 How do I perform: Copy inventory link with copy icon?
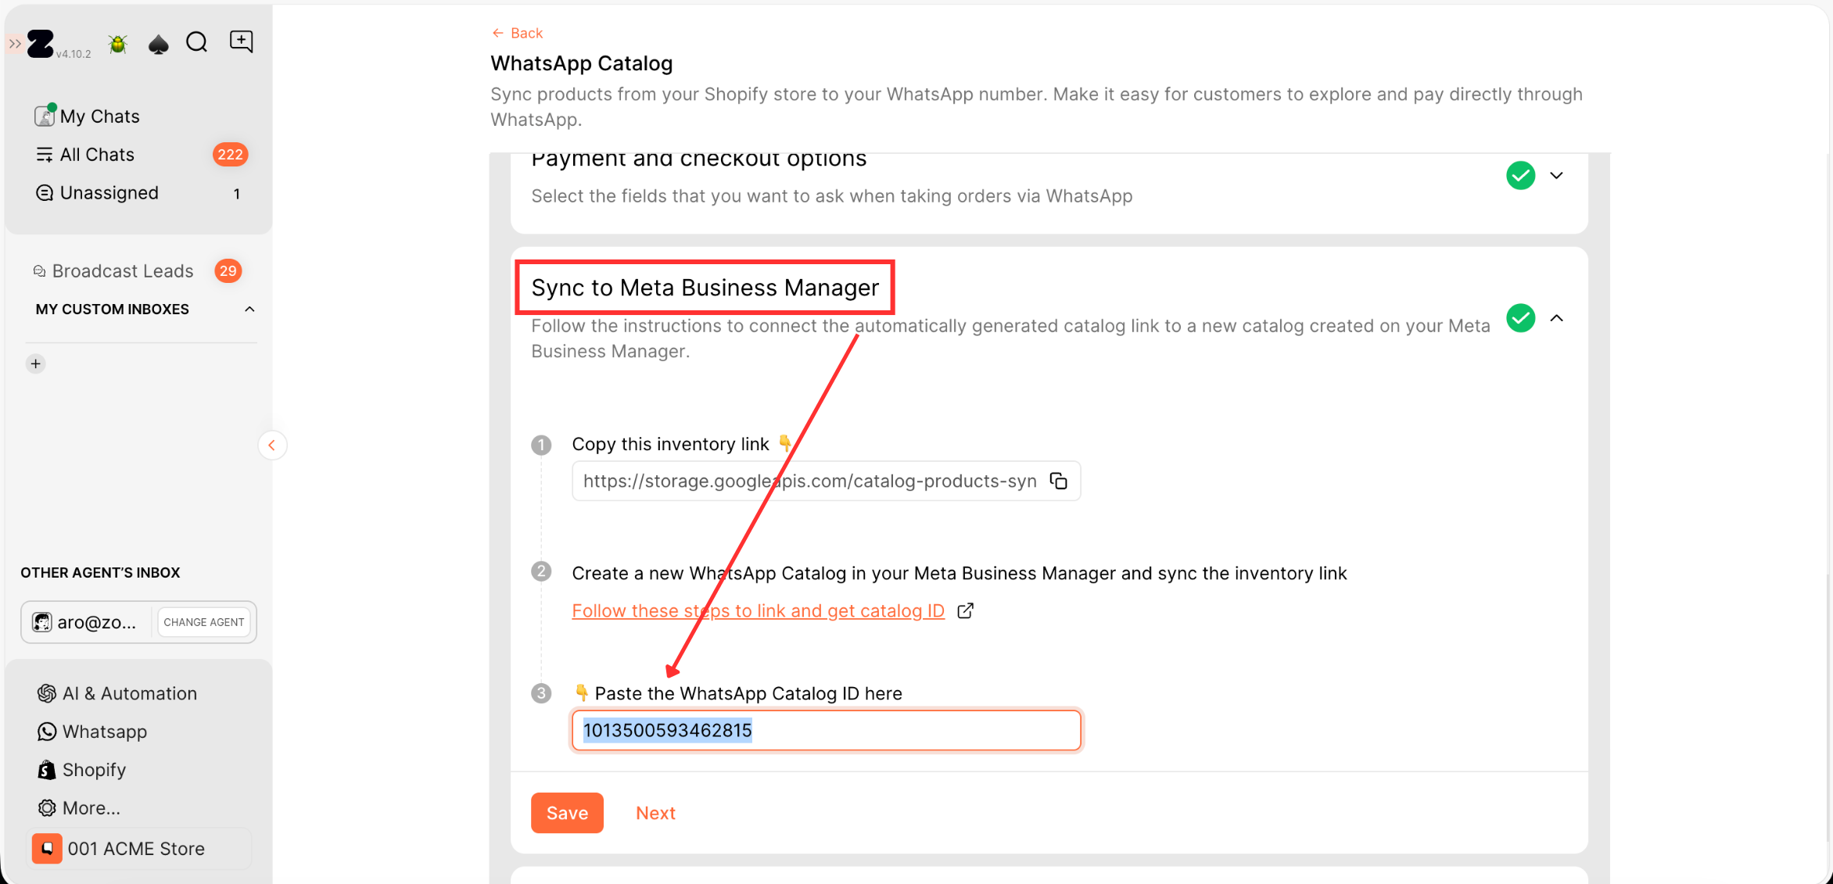coord(1058,481)
